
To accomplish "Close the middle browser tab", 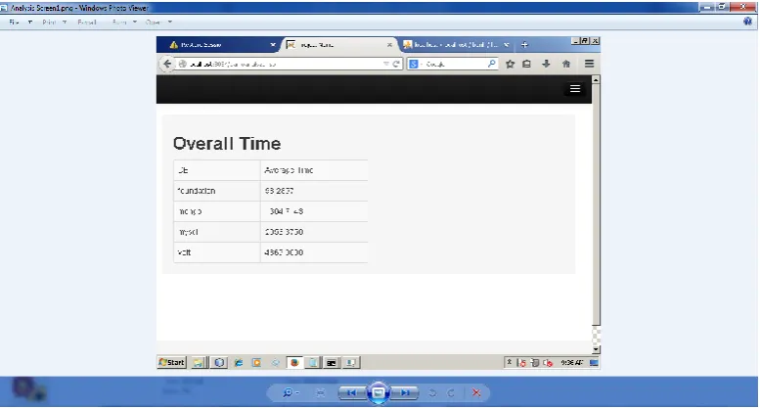I will (389, 45).
